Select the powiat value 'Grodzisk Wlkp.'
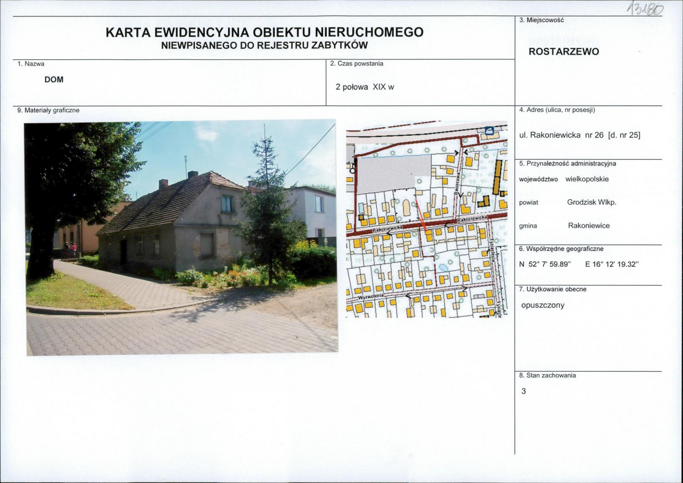Image resolution: width=683 pixels, height=483 pixels. pos(592,202)
